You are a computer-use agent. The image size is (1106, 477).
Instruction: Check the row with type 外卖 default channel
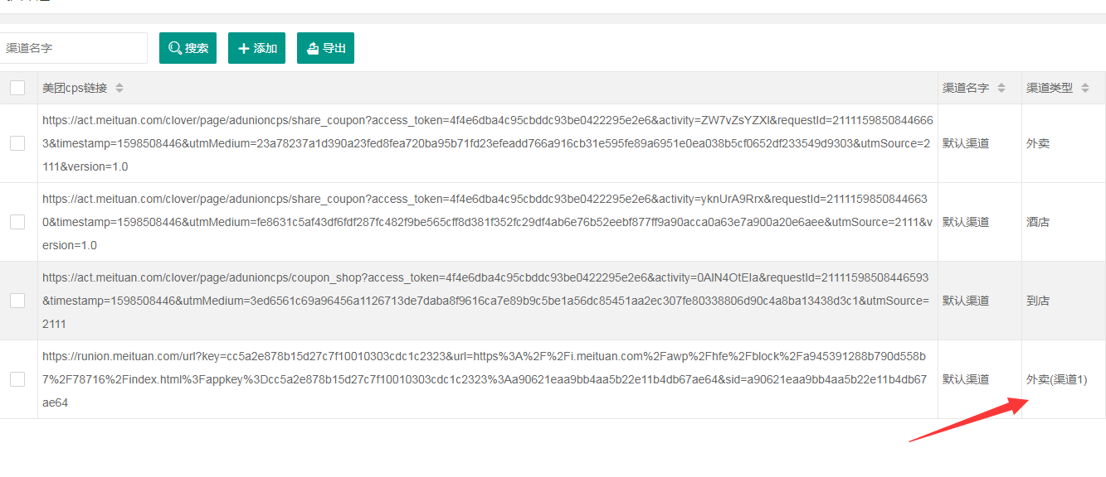pyautogui.click(x=17, y=143)
